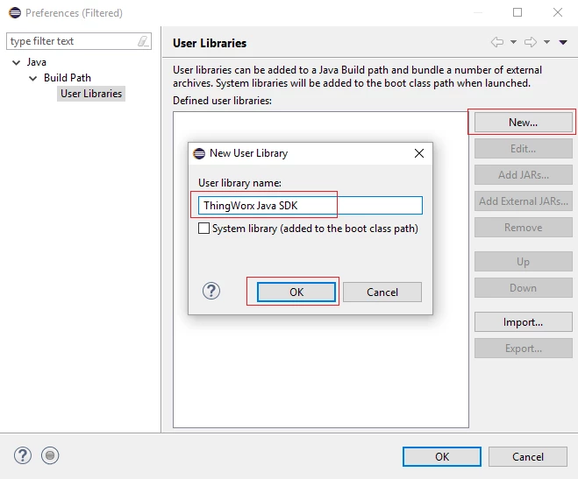
Task: Open the forward history dropdown arrow
Action: click(546, 42)
